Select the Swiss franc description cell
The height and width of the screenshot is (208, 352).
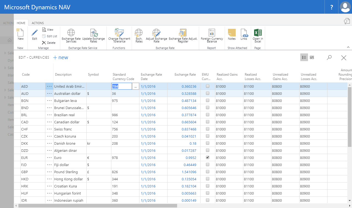point(70,129)
